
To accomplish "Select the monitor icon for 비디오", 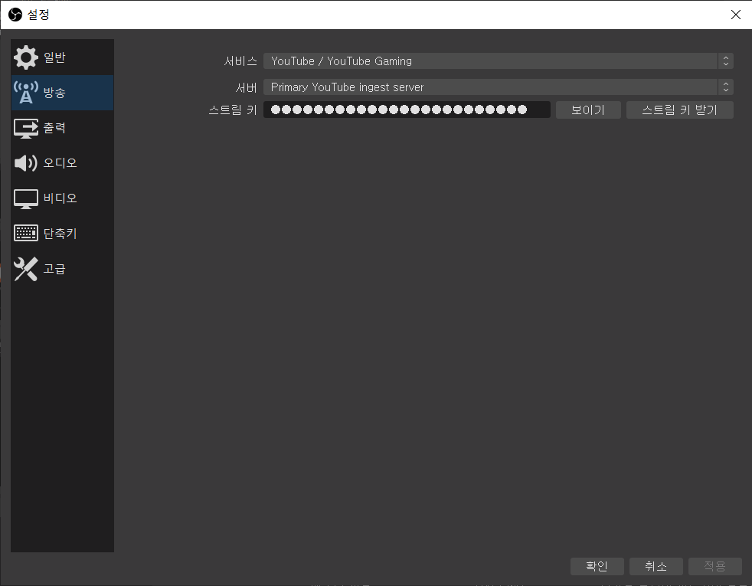I will click(25, 198).
